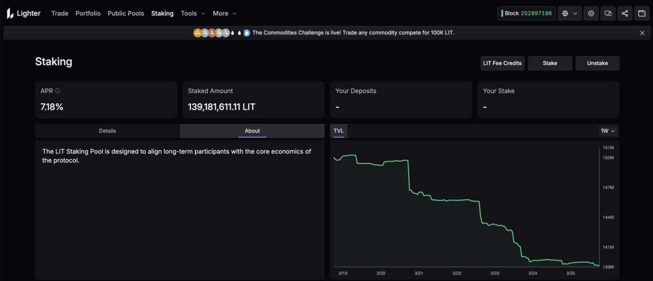Click the 7.18% APR value
The width and height of the screenshot is (653, 281).
click(x=52, y=107)
